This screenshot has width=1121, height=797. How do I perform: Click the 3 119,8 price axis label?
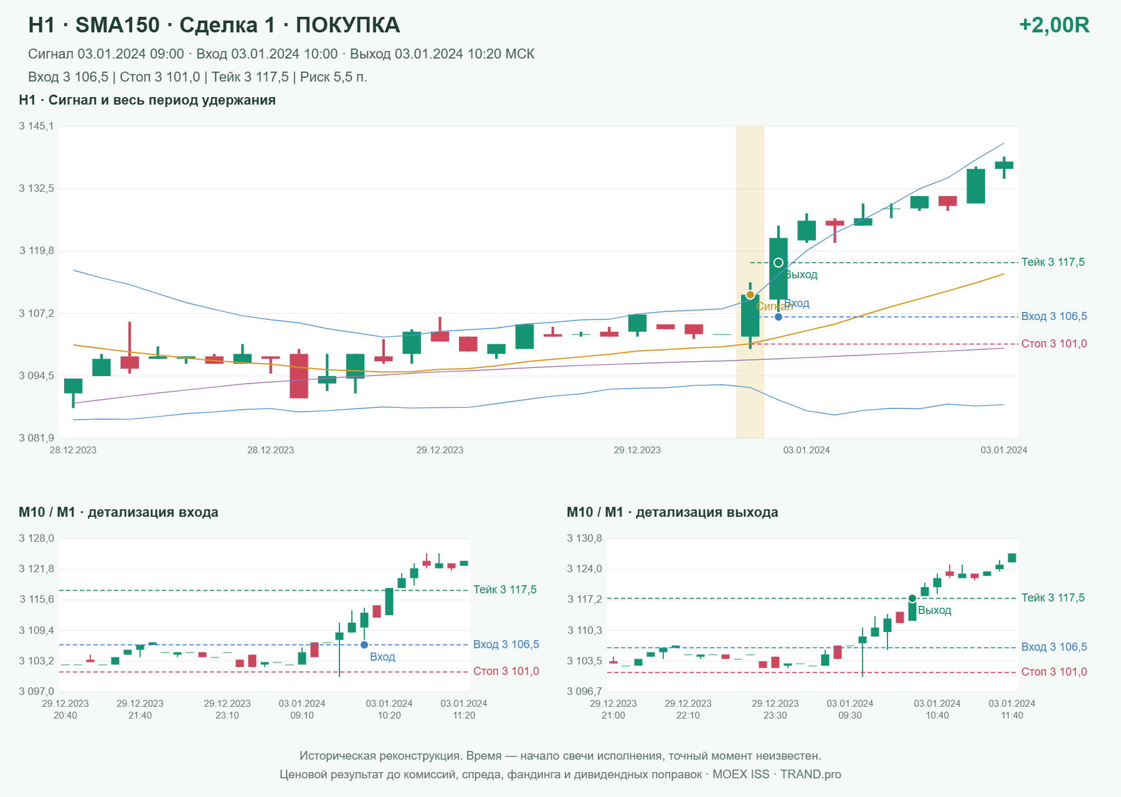coord(36,251)
